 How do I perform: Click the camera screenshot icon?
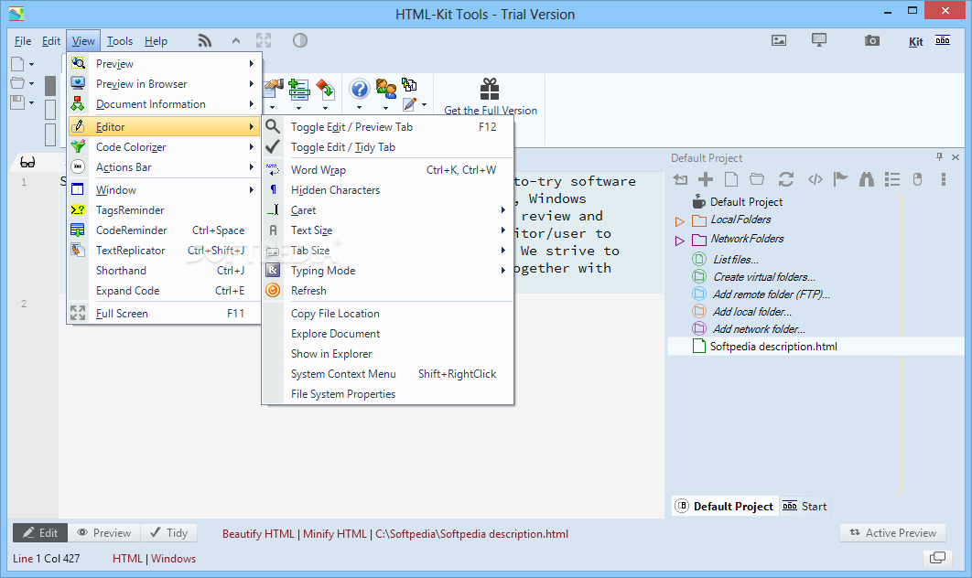pyautogui.click(x=872, y=41)
